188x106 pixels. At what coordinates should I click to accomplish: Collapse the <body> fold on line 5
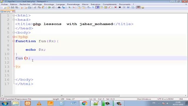(14, 33)
